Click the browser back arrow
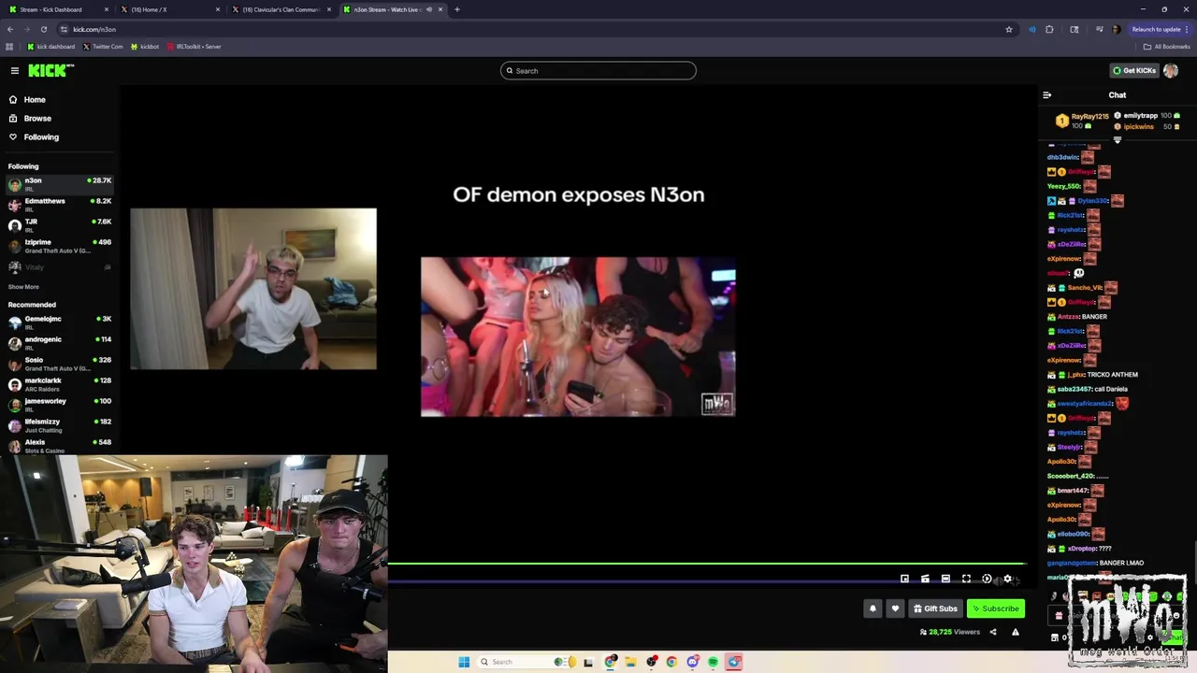 [10, 29]
